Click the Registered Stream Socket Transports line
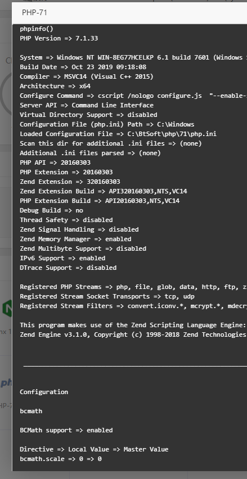The height and width of the screenshot is (479, 247). point(107,297)
